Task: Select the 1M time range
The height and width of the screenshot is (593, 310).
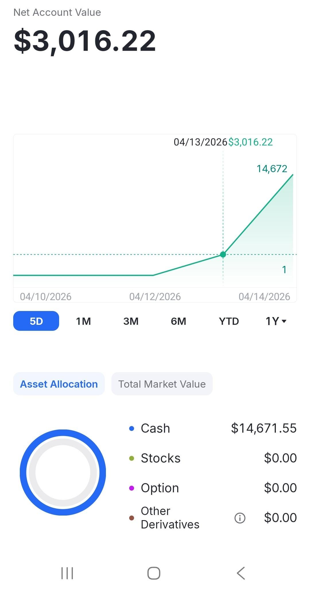Action: pos(83,321)
